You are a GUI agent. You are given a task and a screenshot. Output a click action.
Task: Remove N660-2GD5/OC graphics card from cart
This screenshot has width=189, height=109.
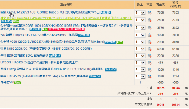(x=150, y=49)
